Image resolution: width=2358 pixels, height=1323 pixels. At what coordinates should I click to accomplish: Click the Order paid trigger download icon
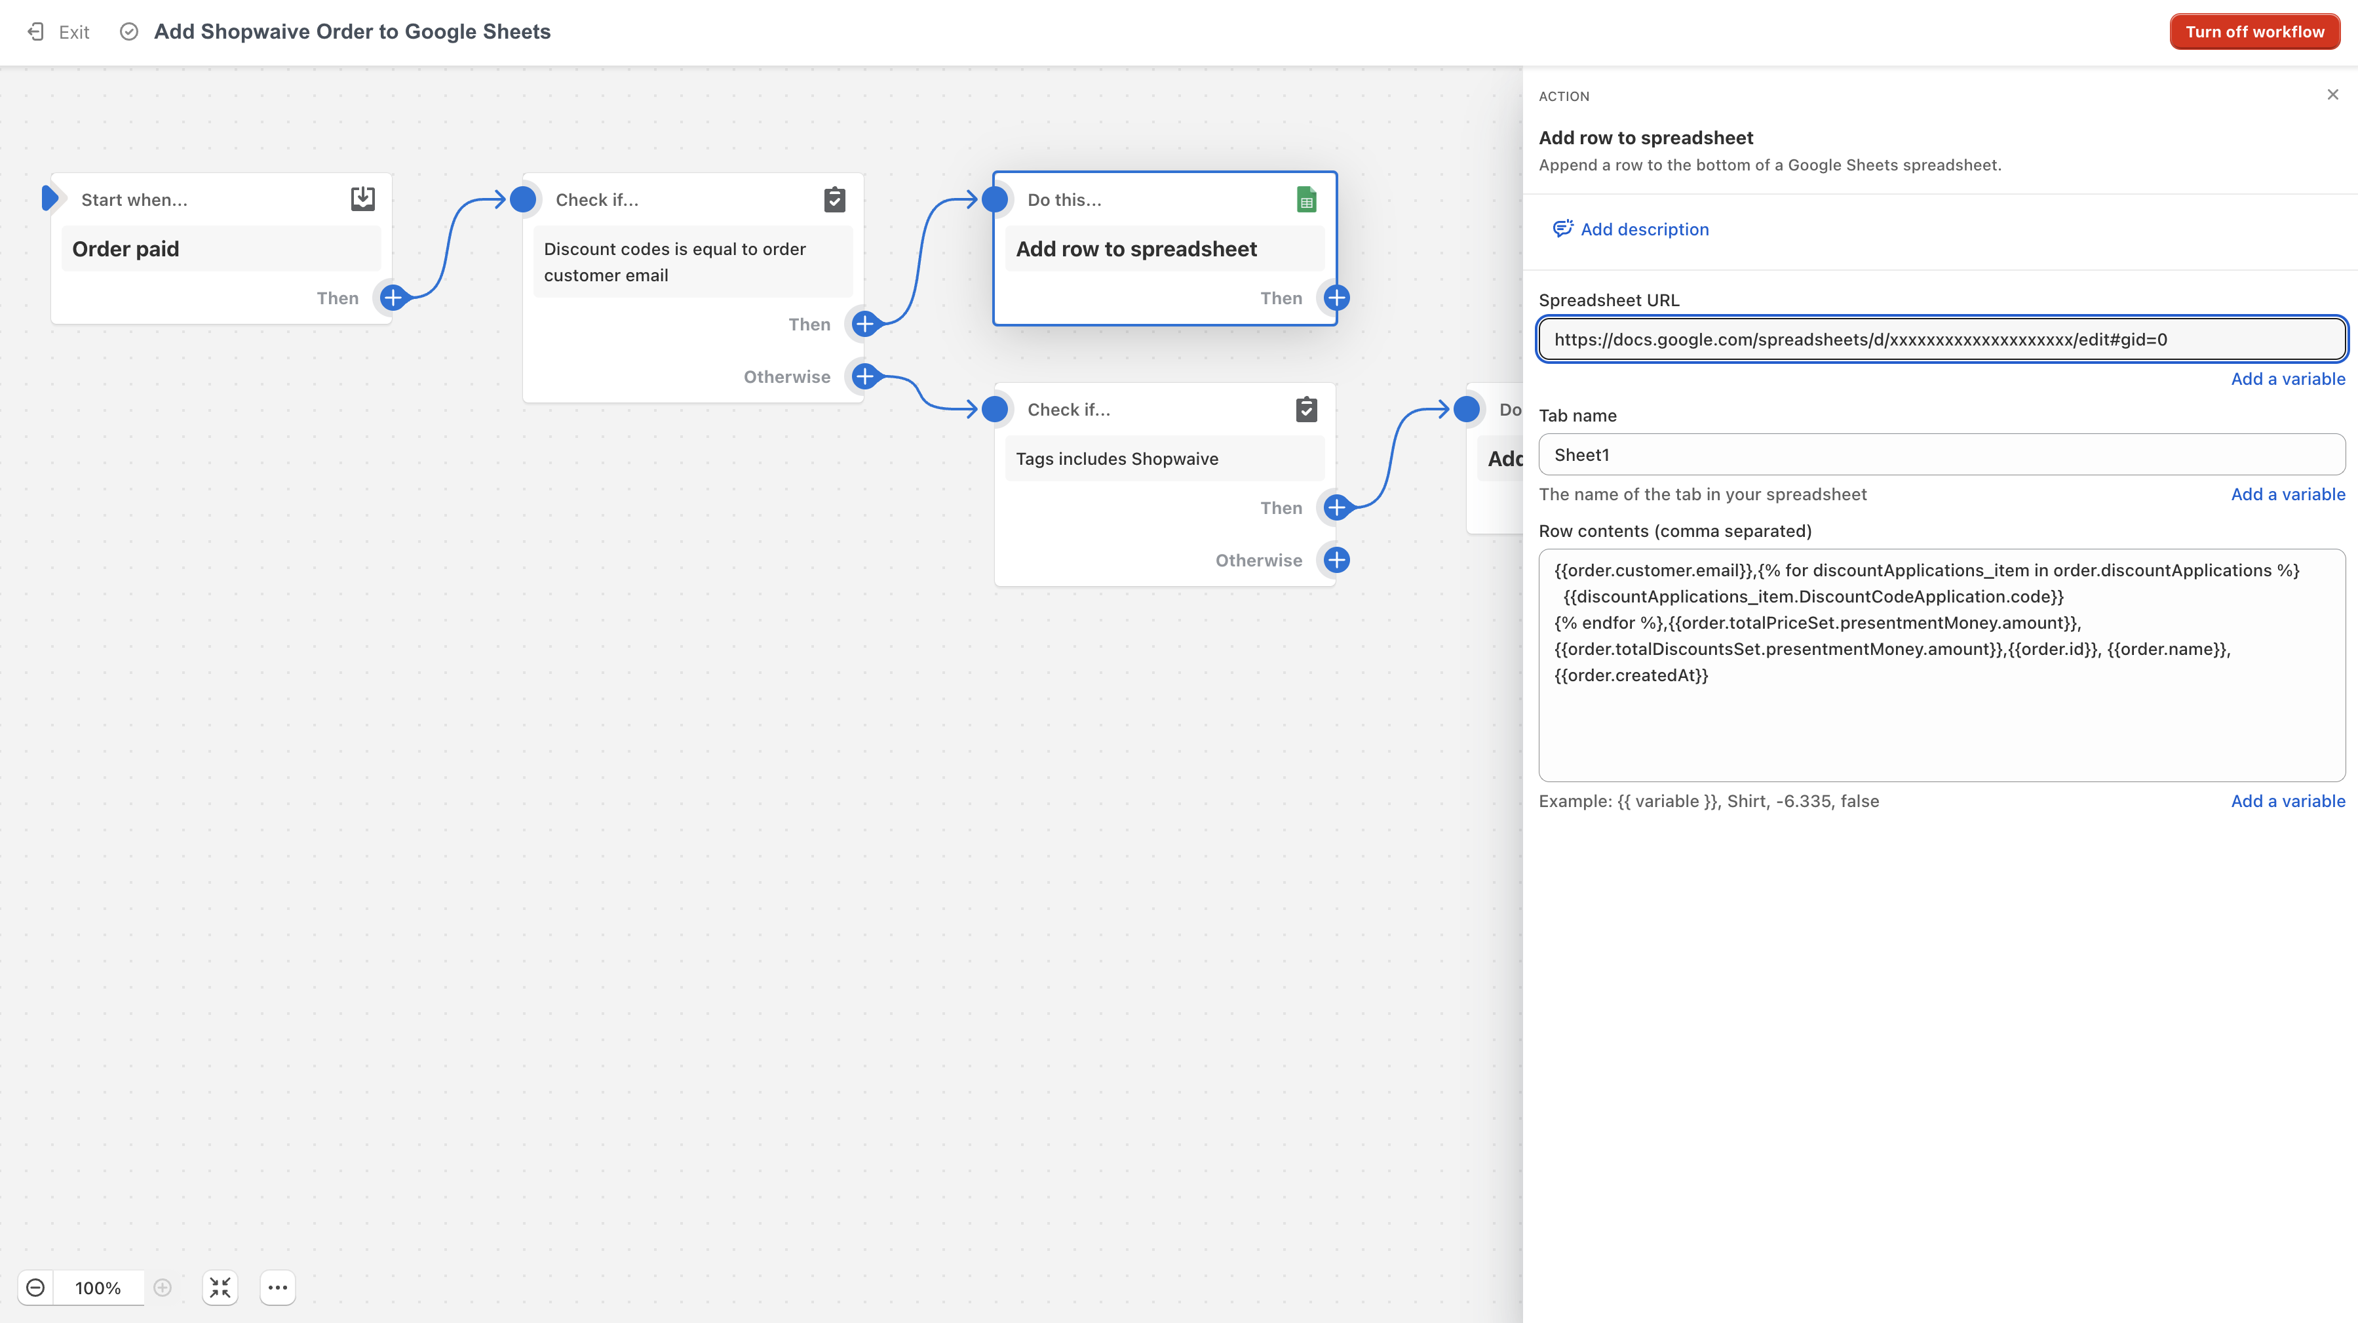tap(362, 199)
